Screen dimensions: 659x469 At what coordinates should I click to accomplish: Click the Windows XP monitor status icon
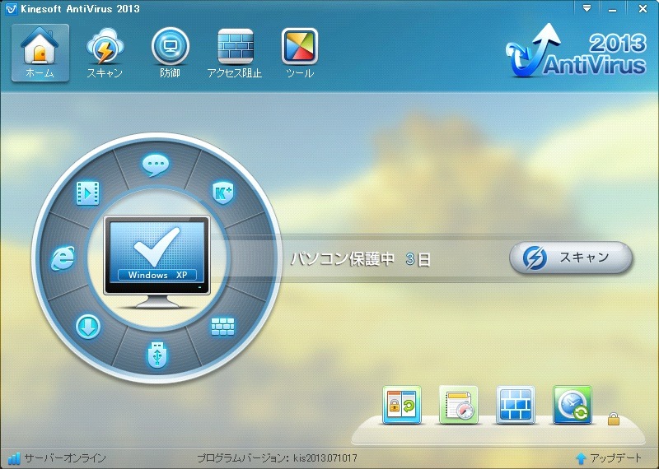click(x=157, y=262)
